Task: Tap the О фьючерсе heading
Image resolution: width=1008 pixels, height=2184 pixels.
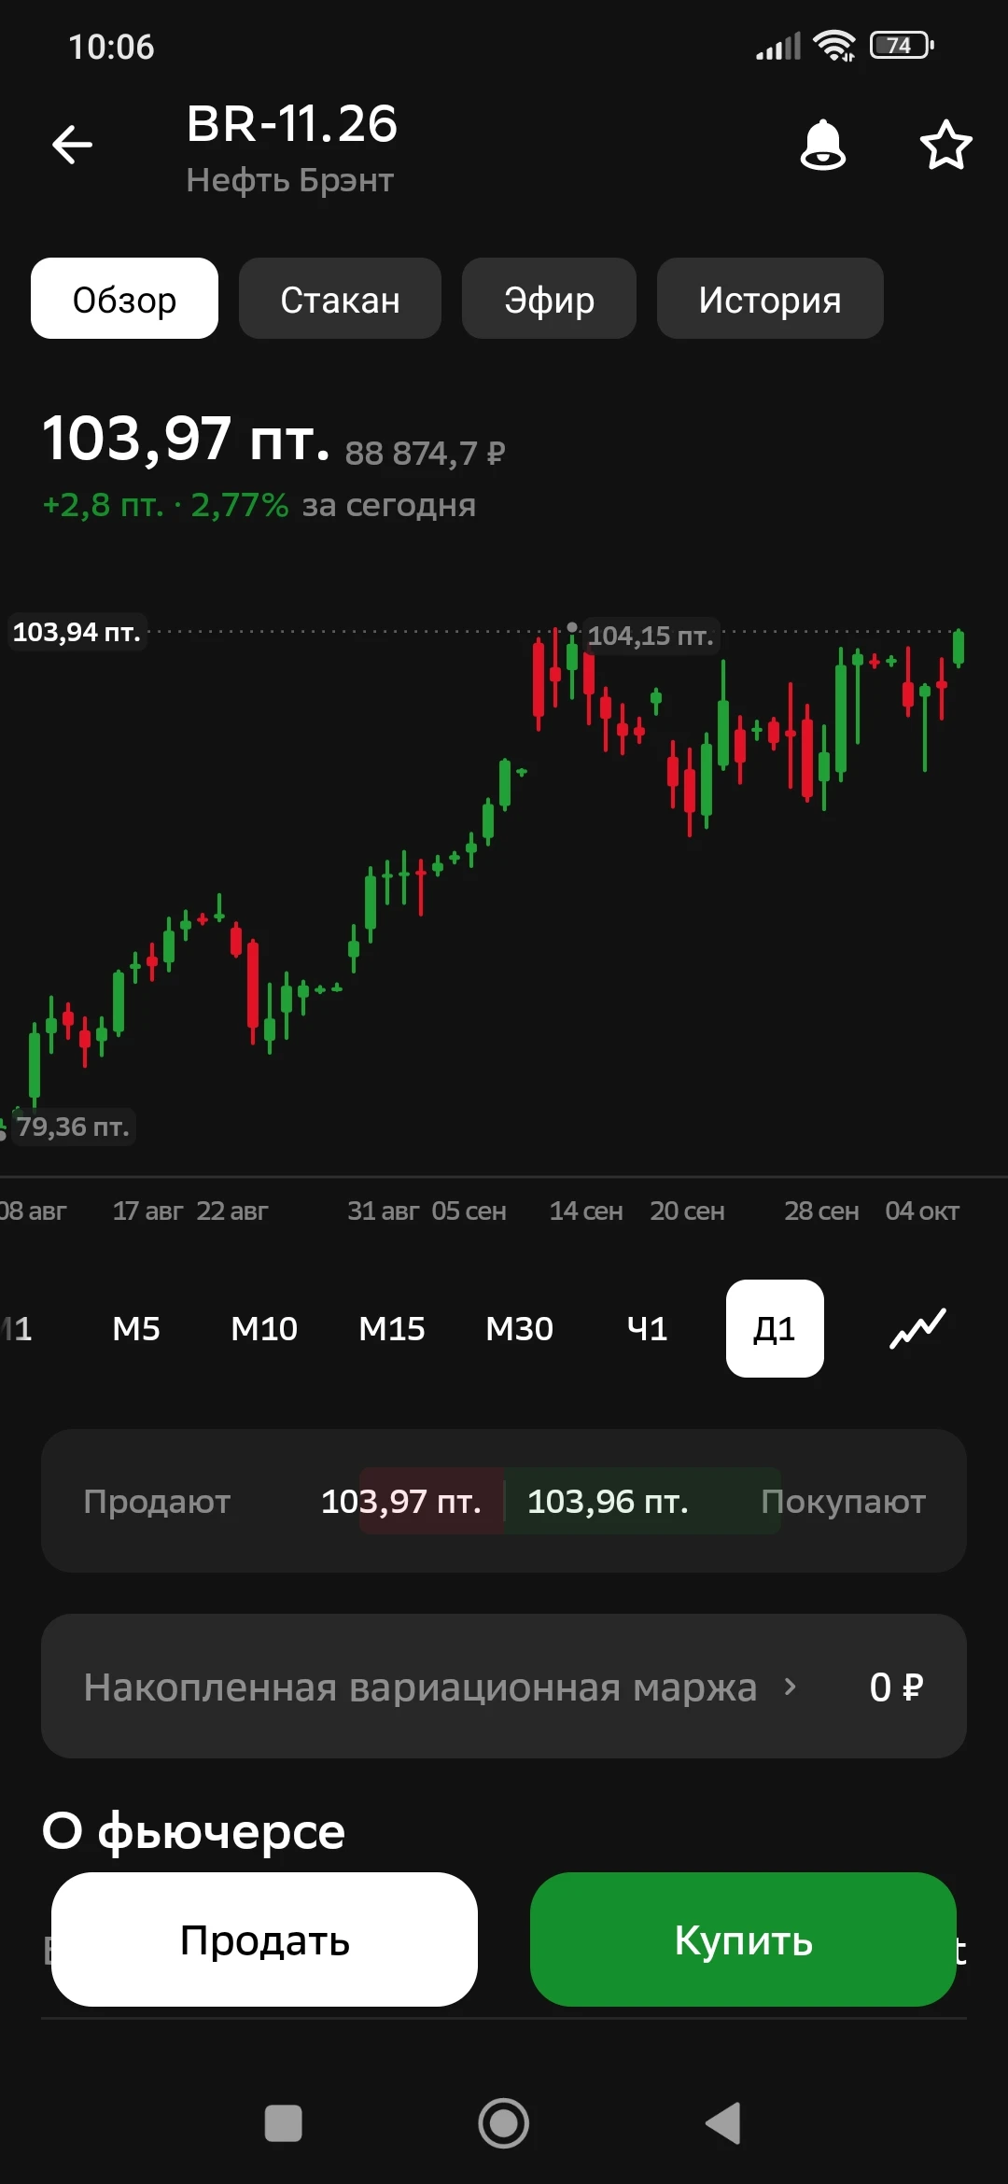Action: pyautogui.click(x=194, y=1831)
